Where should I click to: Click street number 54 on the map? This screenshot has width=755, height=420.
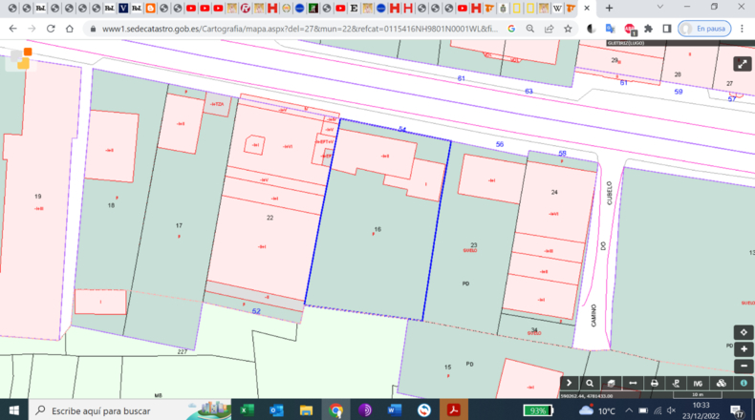coord(402,130)
